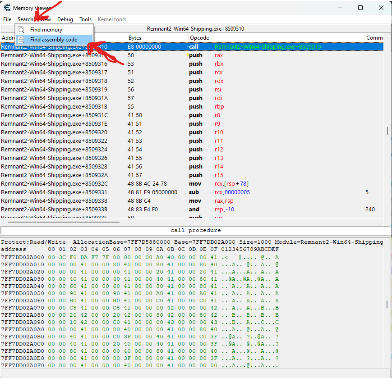The image size is (392, 378).
Task: Minimize the Memory Viewer window
Action: click(340, 8)
